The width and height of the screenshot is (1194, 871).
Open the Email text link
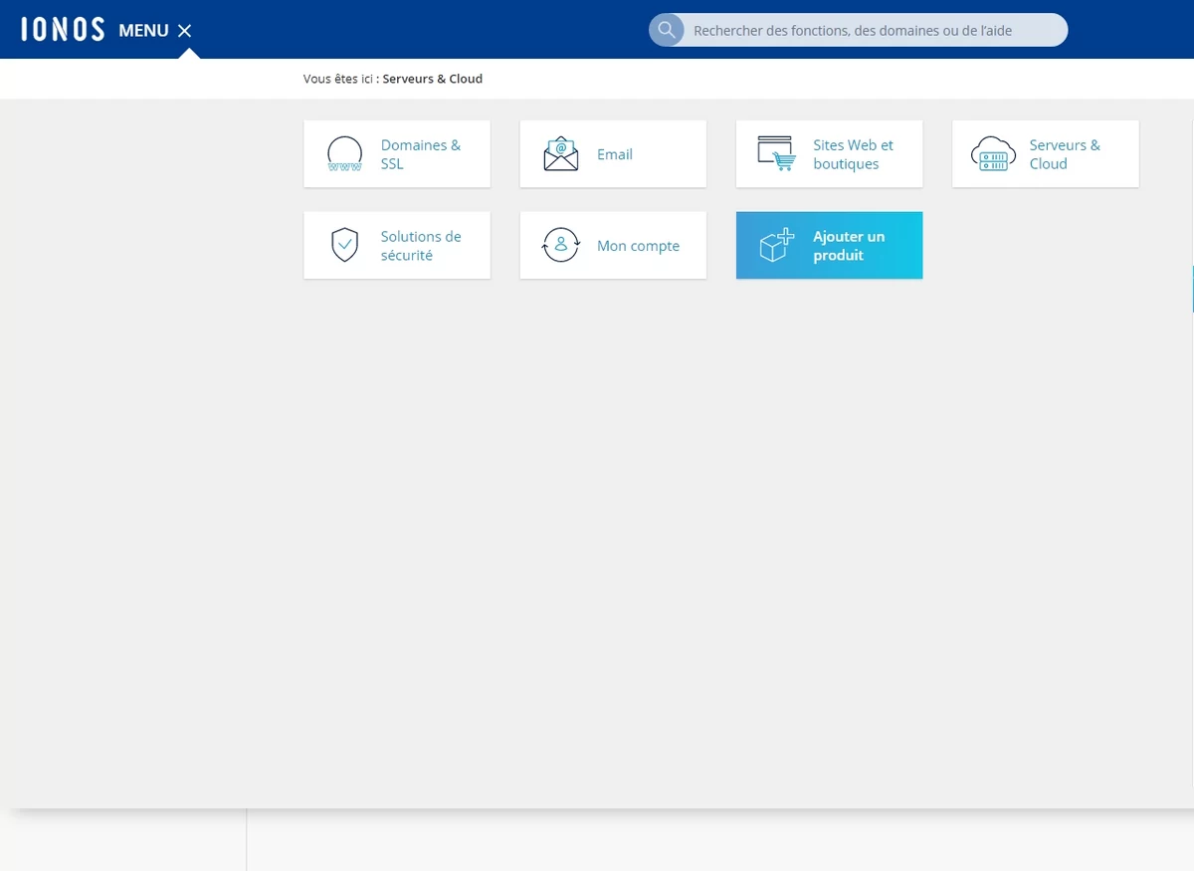coord(615,154)
